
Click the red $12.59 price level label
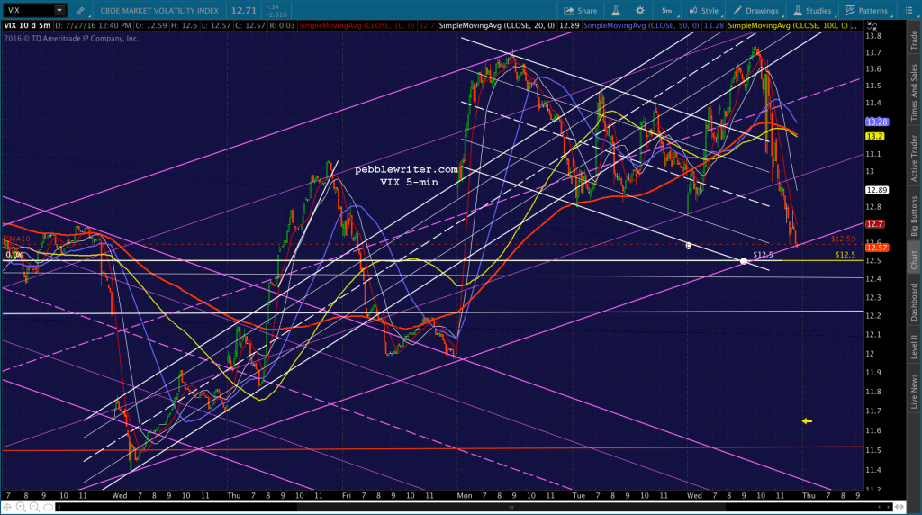coord(843,239)
